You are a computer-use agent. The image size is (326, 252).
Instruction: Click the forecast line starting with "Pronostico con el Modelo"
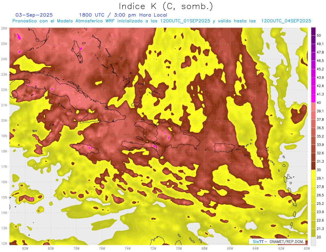162,21
